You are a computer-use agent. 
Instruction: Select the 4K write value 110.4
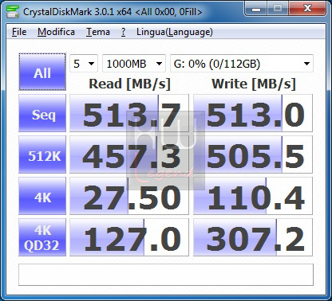pyautogui.click(x=253, y=196)
